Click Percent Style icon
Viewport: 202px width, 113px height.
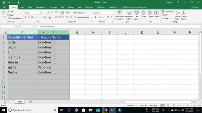tap(100, 17)
